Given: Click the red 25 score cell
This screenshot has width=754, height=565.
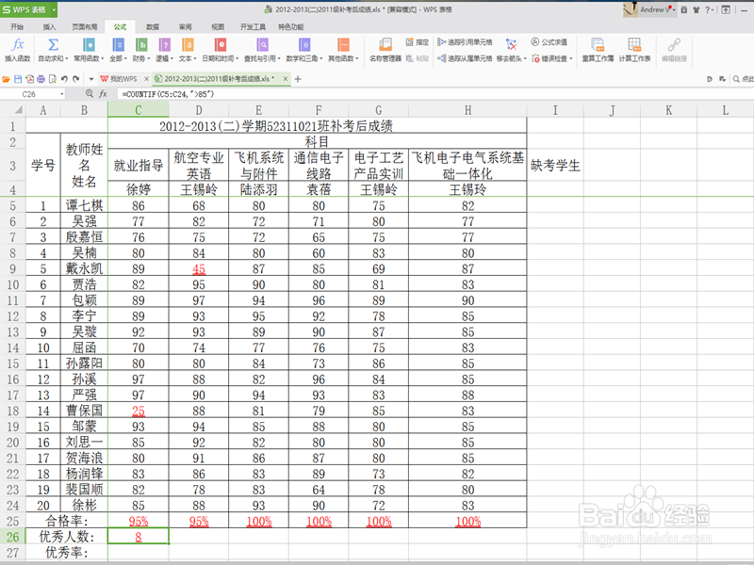Looking at the screenshot, I should coord(139,411).
